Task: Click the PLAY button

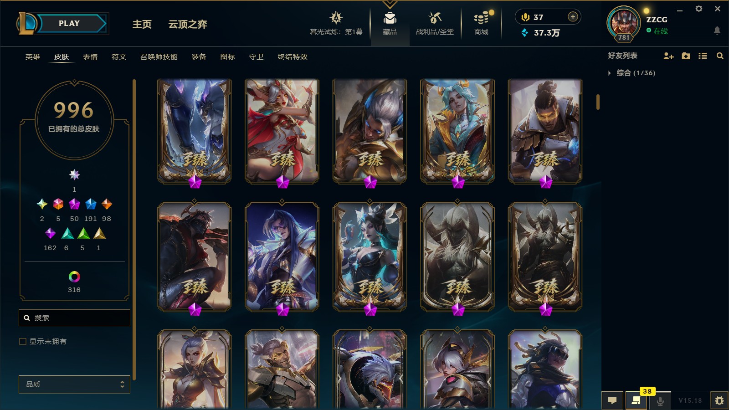Action: point(69,23)
